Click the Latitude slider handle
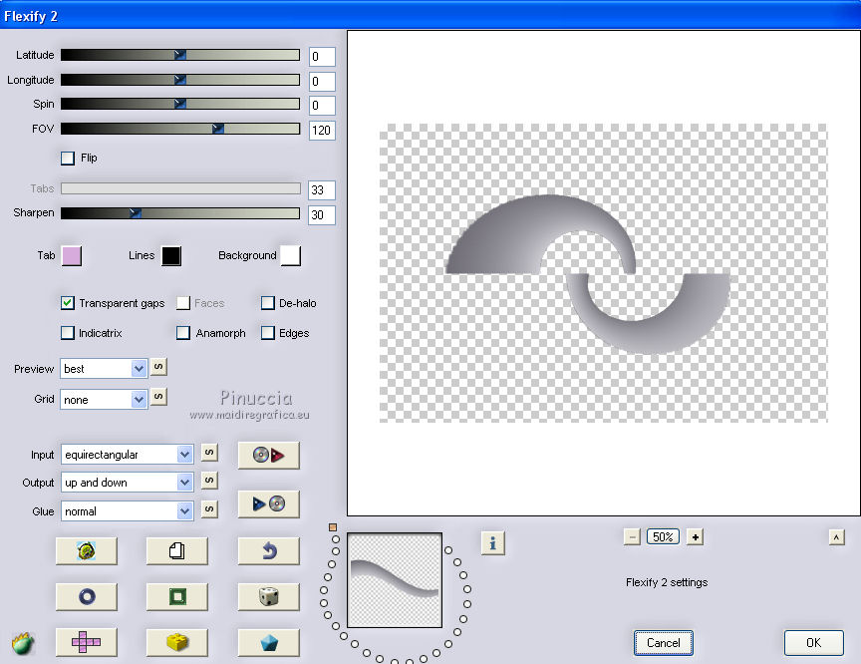 point(179,55)
